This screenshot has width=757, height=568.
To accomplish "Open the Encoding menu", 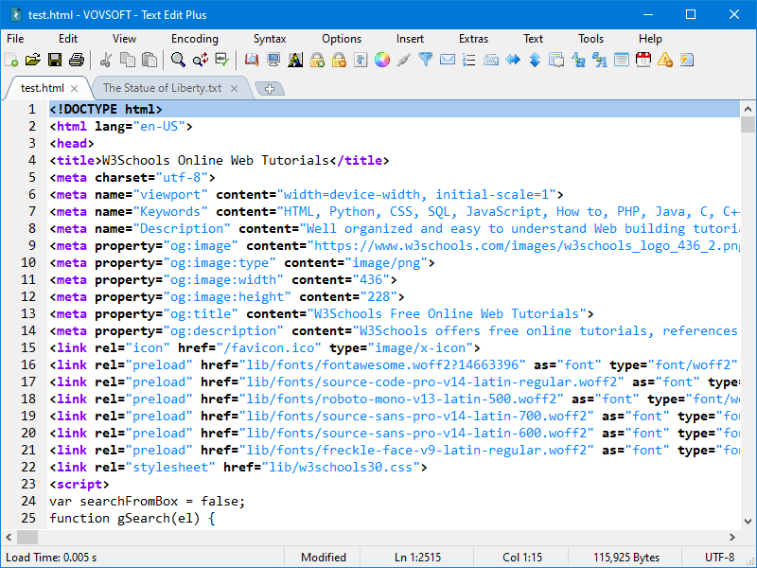I will [194, 39].
